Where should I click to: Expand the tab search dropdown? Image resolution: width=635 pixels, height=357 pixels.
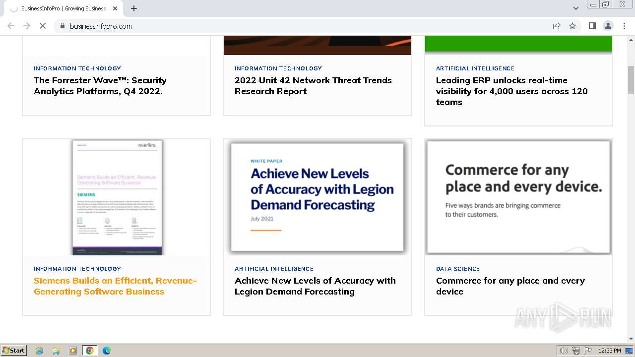click(x=575, y=8)
